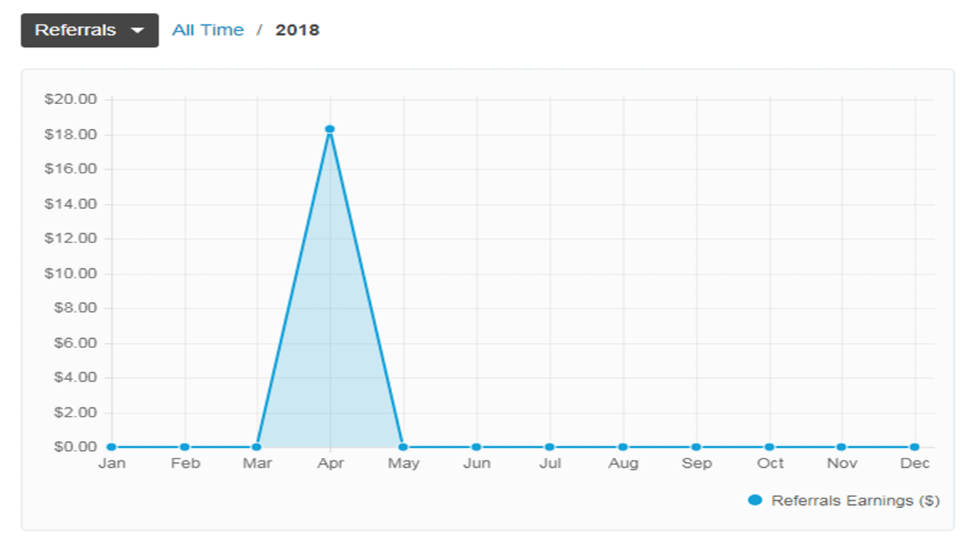979x552 pixels.
Task: Select the Jun data point on the chart
Action: (476, 447)
